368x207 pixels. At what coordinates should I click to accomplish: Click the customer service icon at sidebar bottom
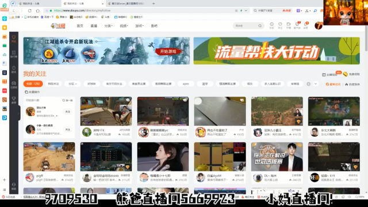[x=14, y=185]
